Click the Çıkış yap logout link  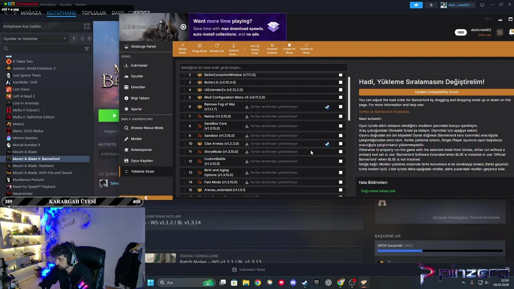(484, 35)
